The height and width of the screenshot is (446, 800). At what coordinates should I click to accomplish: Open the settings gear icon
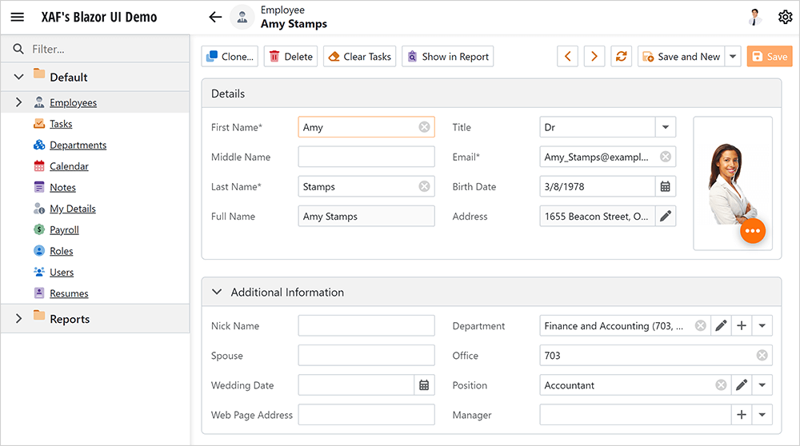(x=785, y=17)
